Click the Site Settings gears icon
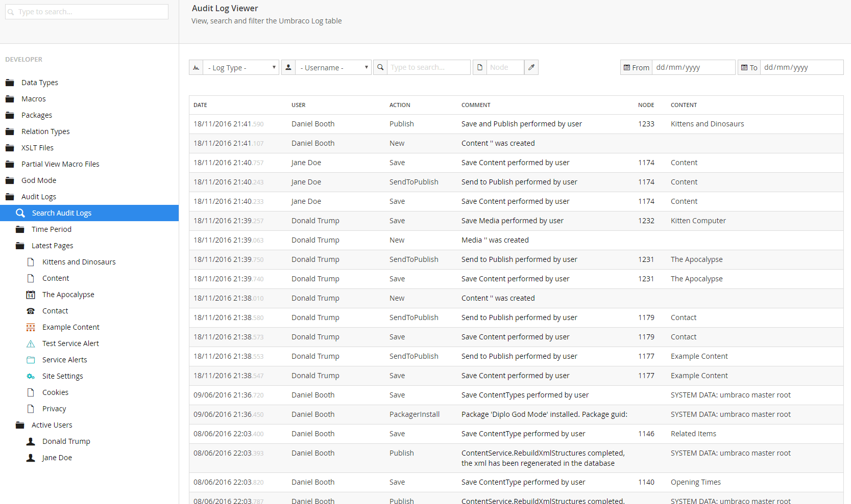Image resolution: width=851 pixels, height=504 pixels. (31, 376)
